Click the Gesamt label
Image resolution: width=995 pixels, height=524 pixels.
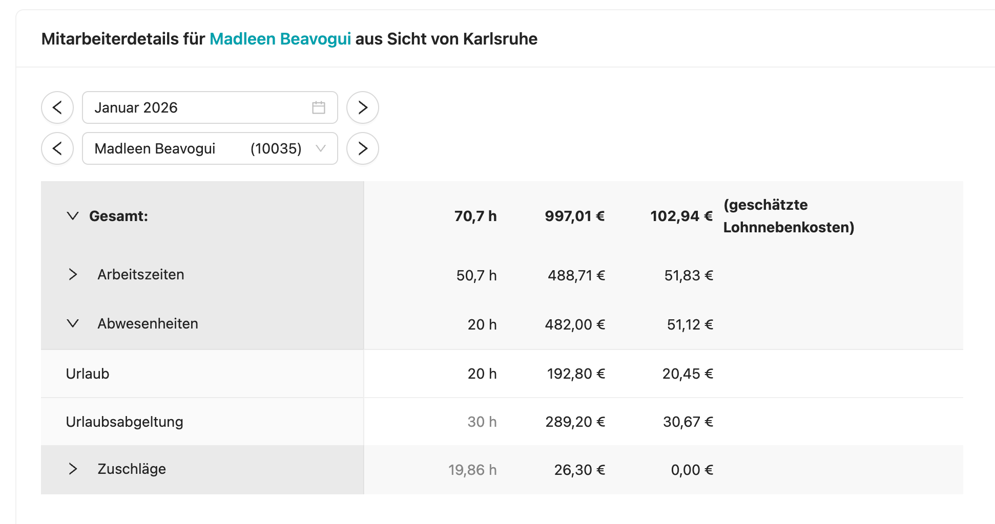coord(119,216)
